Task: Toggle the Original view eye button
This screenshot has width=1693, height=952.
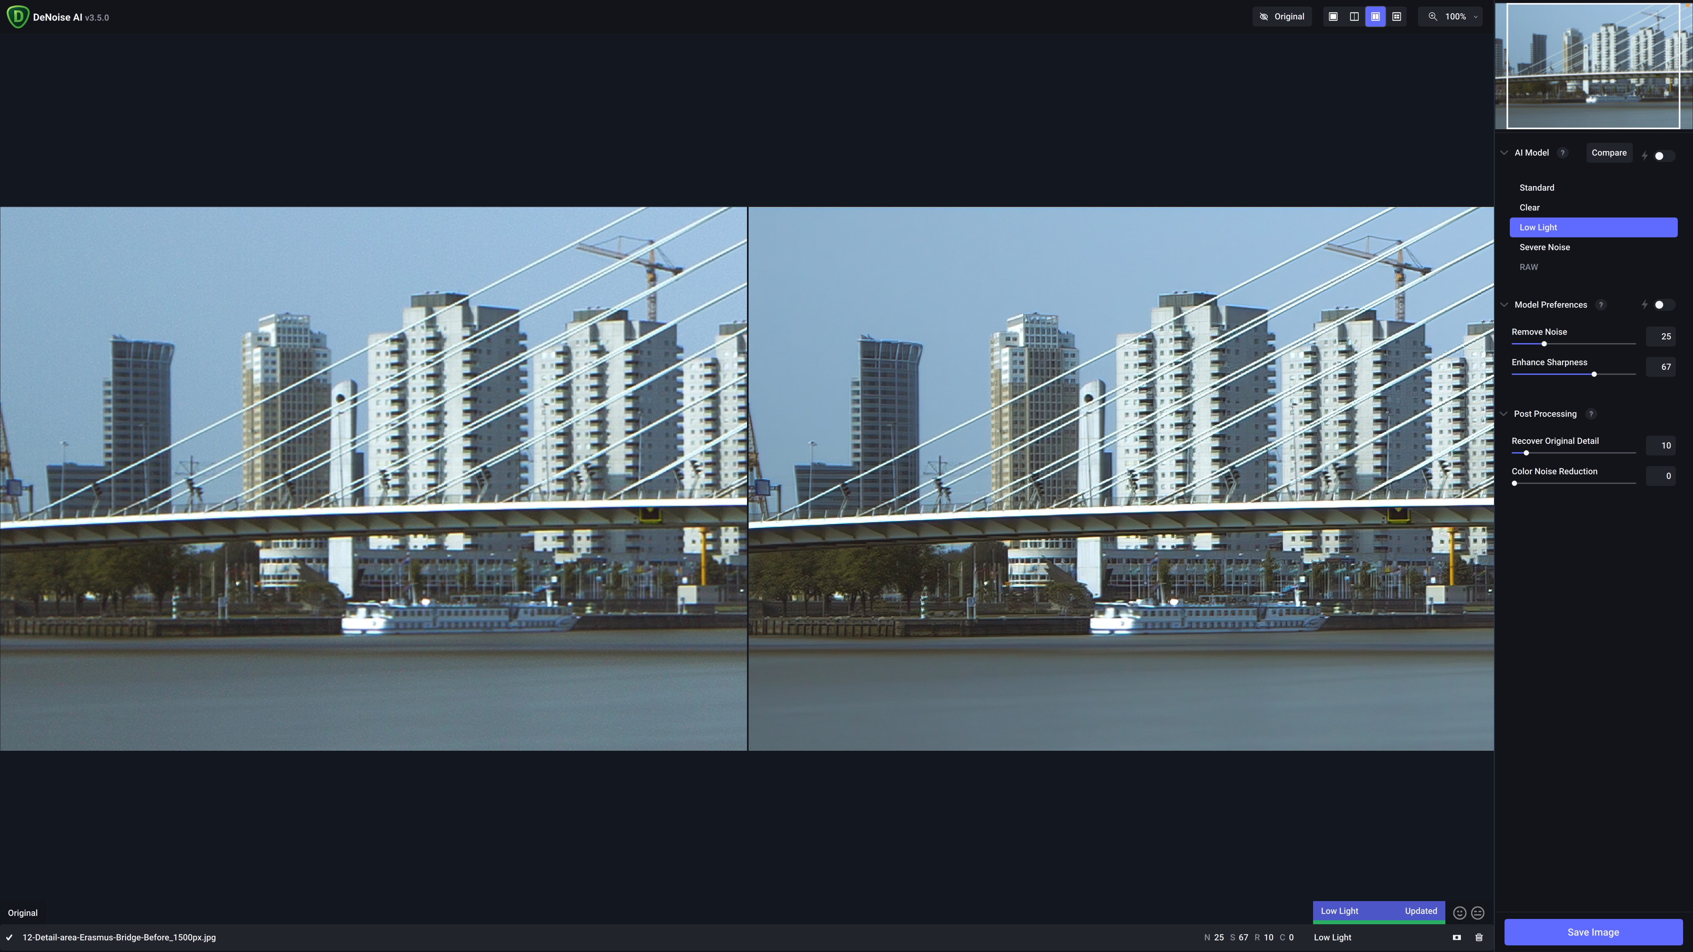Action: pos(1282,17)
